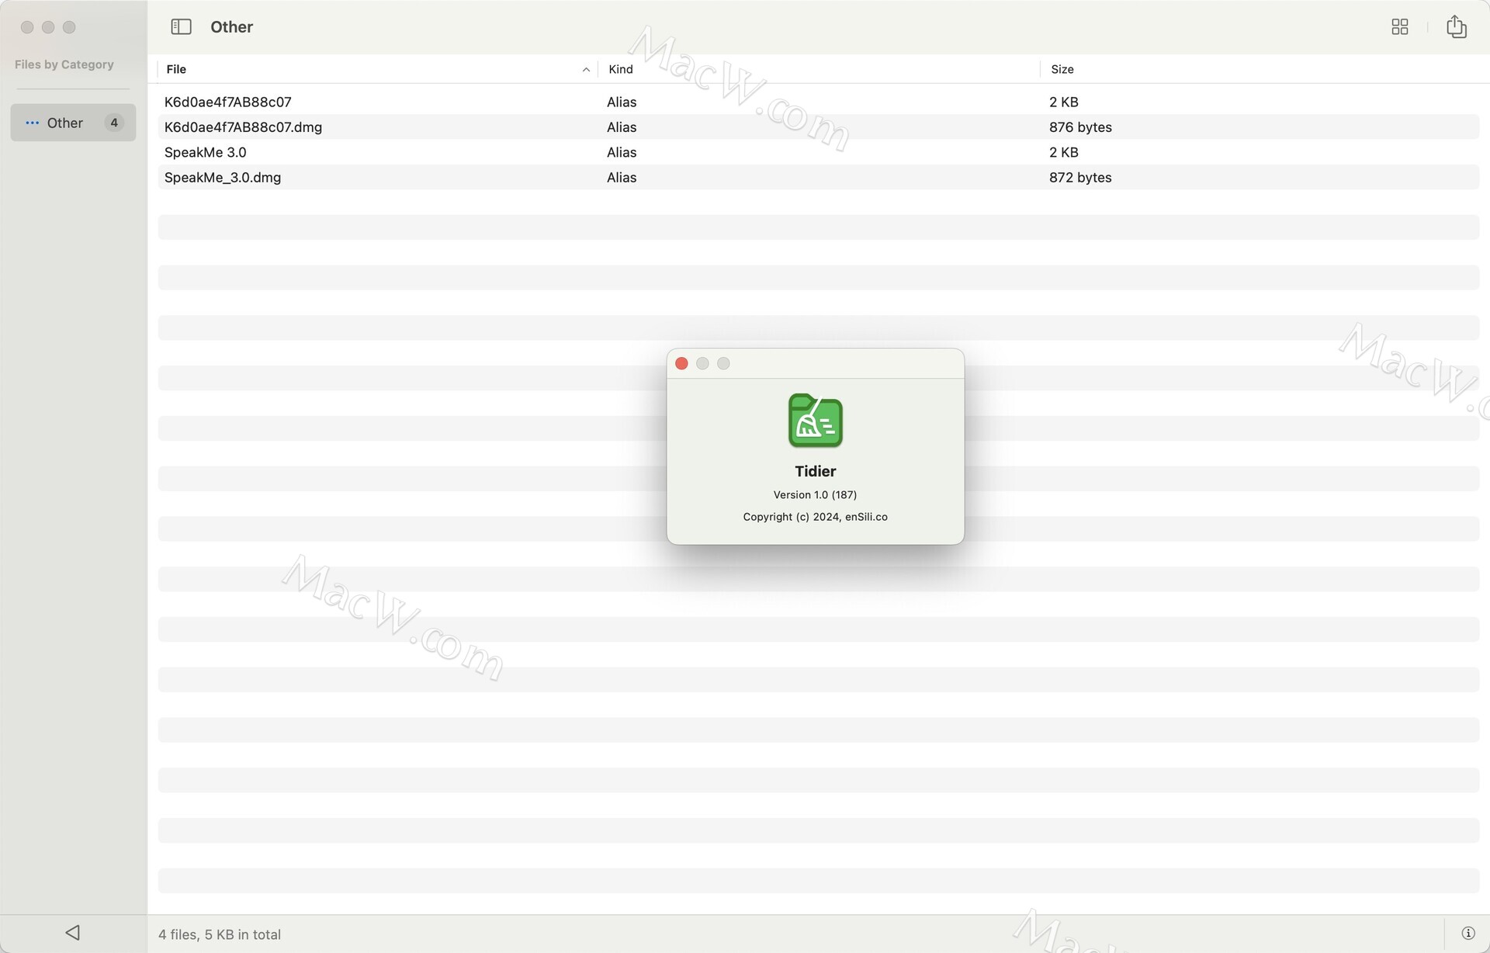
Task: Click 2 KB size of SpeakMe 3.0
Action: pyautogui.click(x=1064, y=152)
